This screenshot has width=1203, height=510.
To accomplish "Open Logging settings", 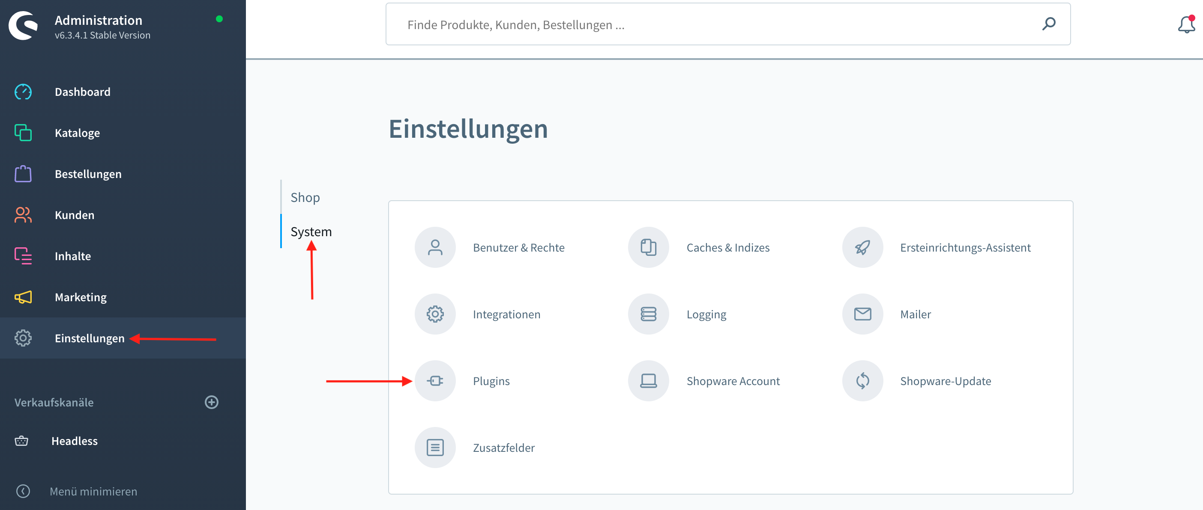I will (x=706, y=314).
